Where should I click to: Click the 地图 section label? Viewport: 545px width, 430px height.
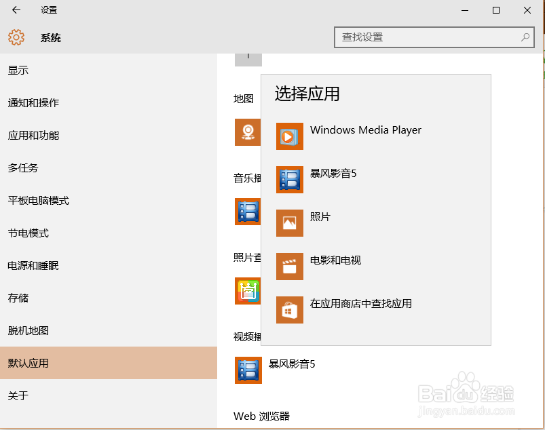243,98
